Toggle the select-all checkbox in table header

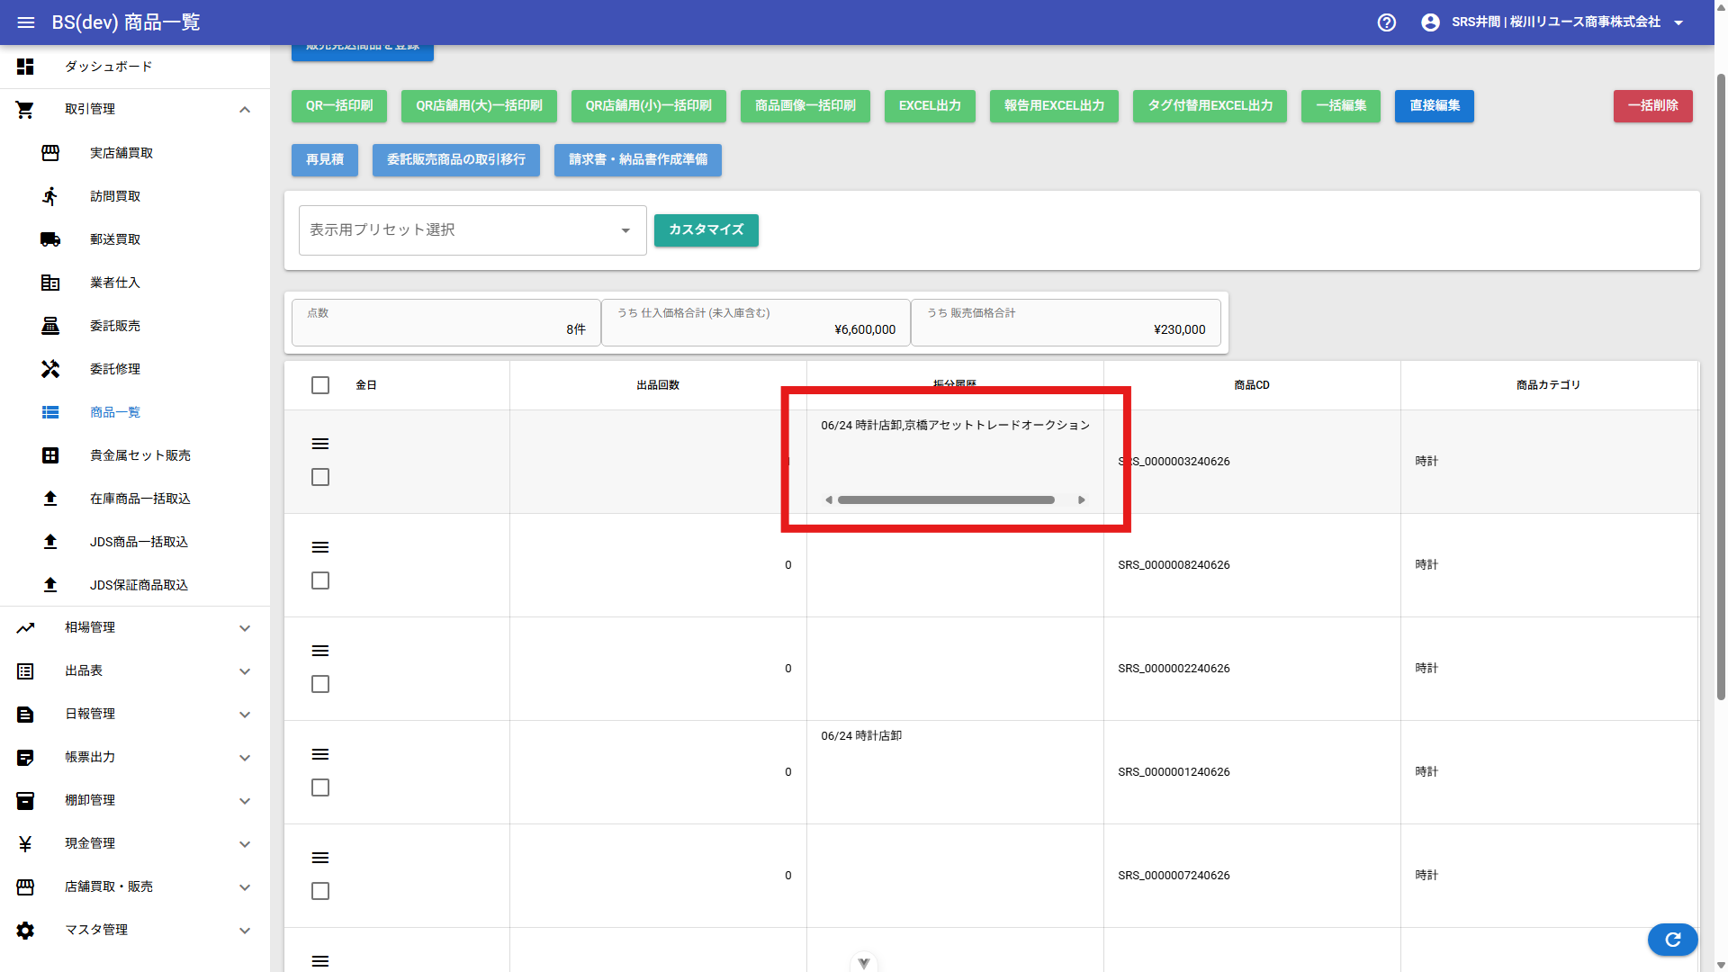(320, 385)
